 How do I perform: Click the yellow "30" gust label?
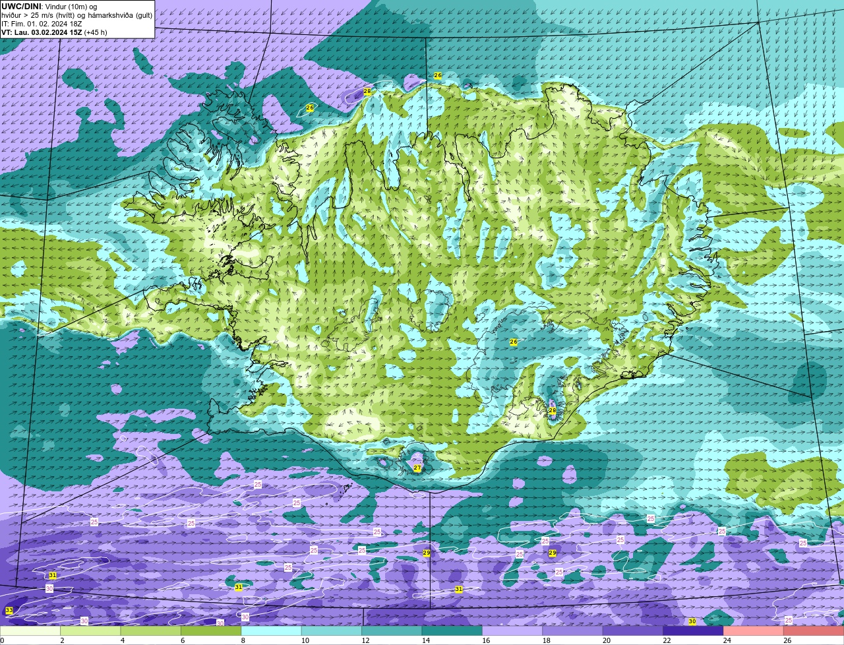tap(692, 621)
